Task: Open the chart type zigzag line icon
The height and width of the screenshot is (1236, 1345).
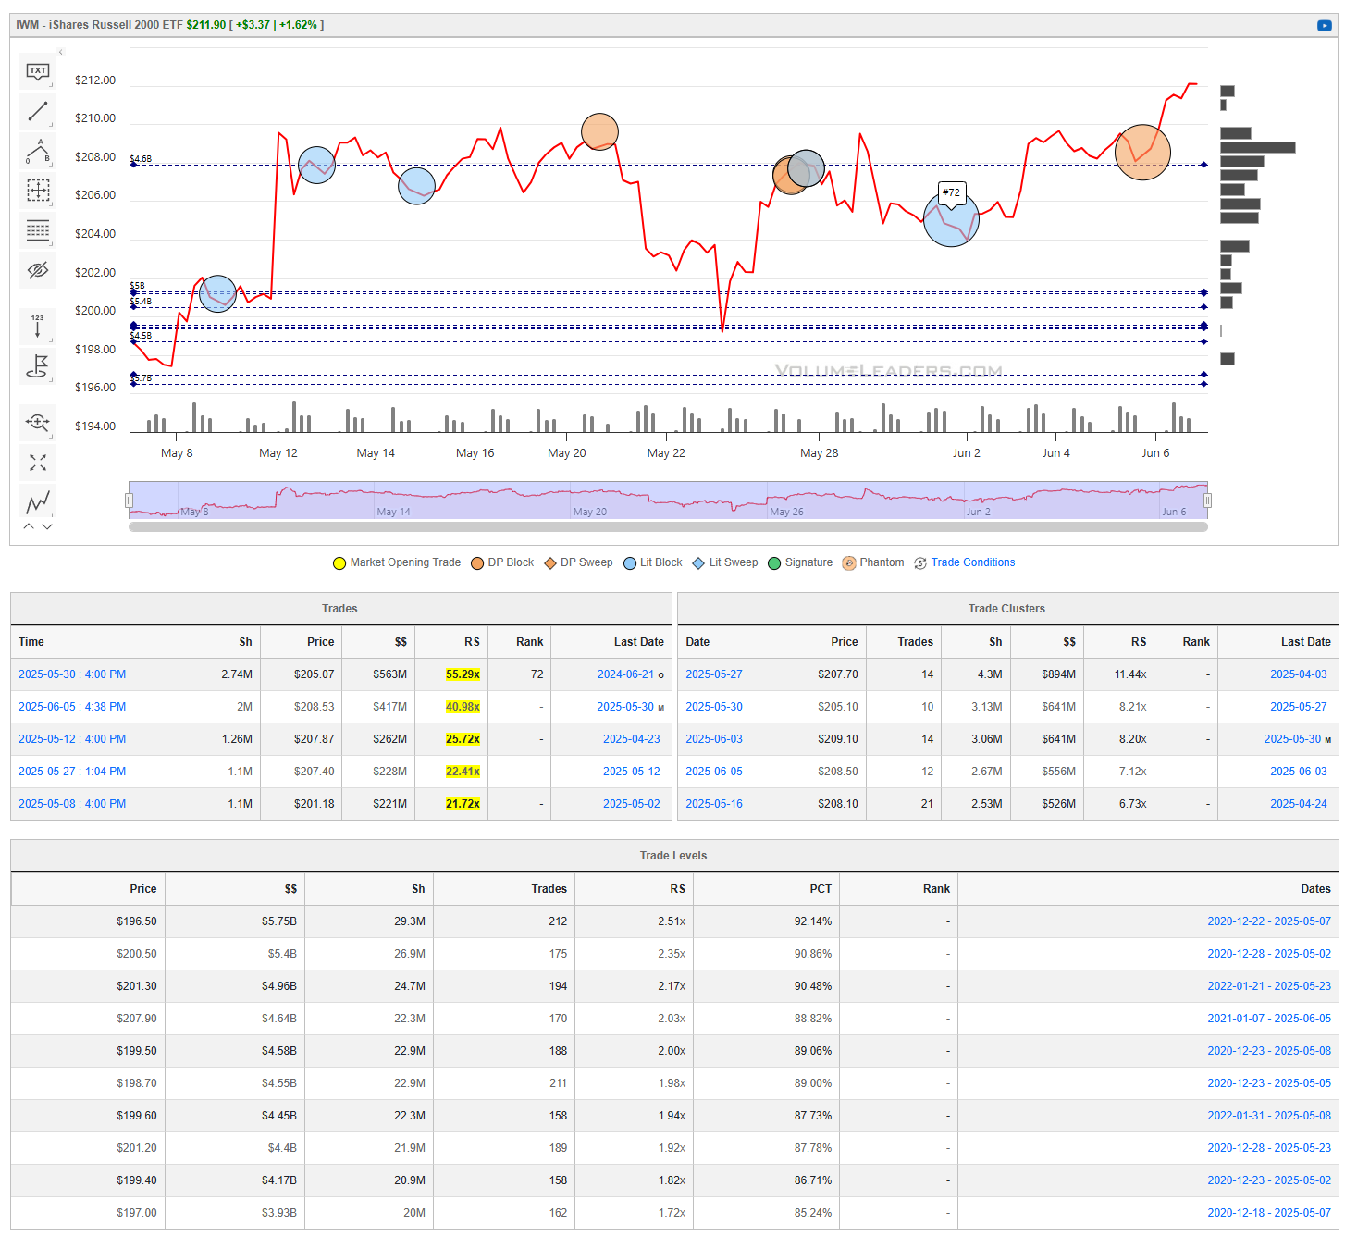Action: point(38,502)
